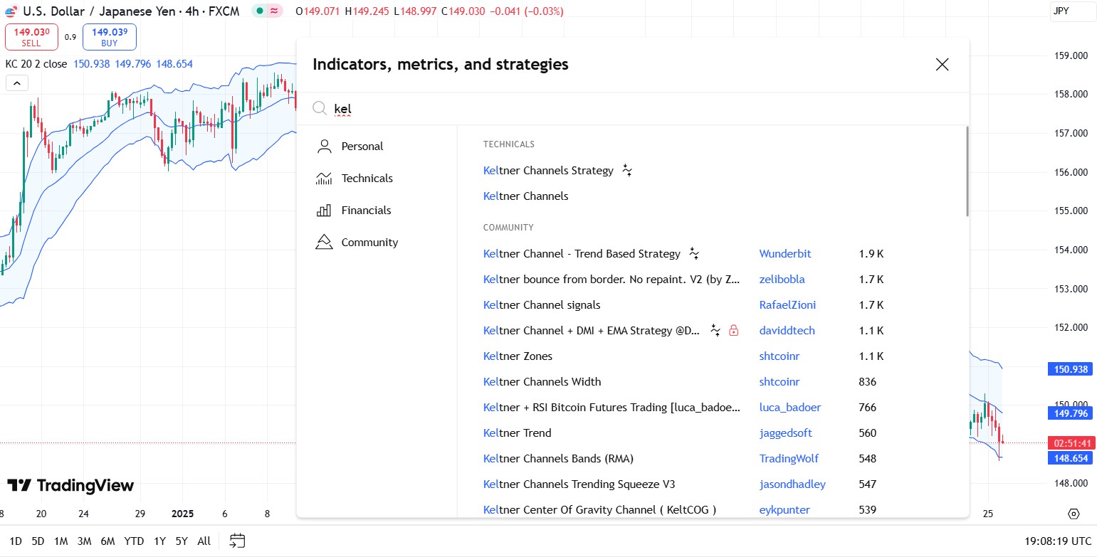Click the green market status dot
This screenshot has width=1097, height=557.
point(261,11)
